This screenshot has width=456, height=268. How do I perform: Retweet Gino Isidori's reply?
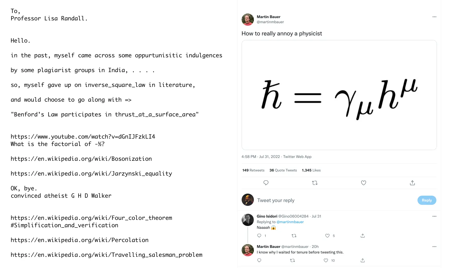[x=294, y=236]
